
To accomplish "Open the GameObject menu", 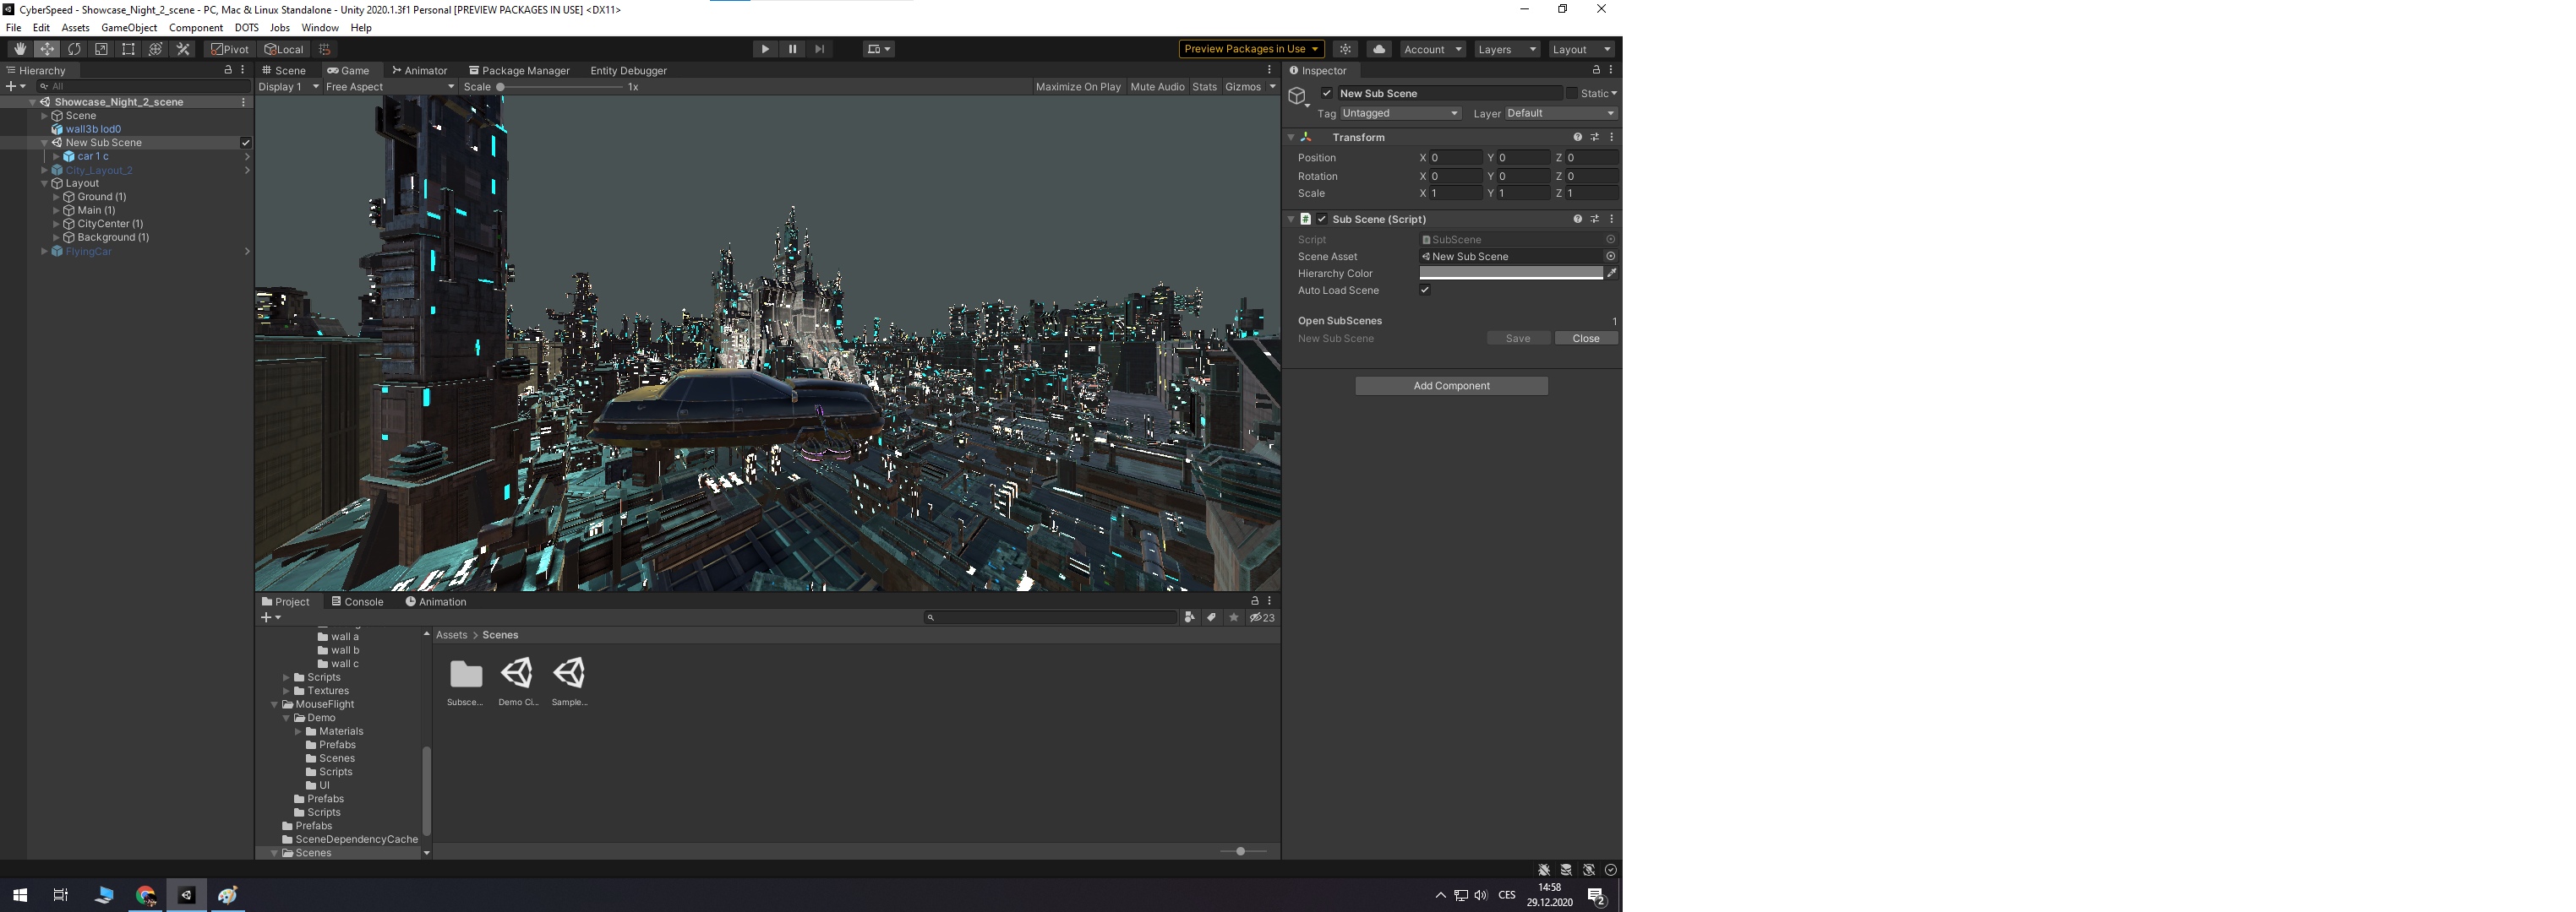I will pos(129,28).
